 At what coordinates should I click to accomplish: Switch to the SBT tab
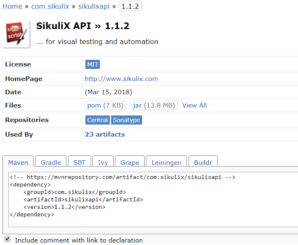[80, 161]
